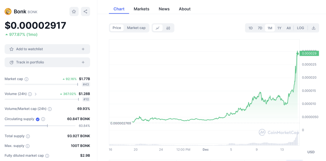
Task: Download chart data
Action: (x=314, y=28)
